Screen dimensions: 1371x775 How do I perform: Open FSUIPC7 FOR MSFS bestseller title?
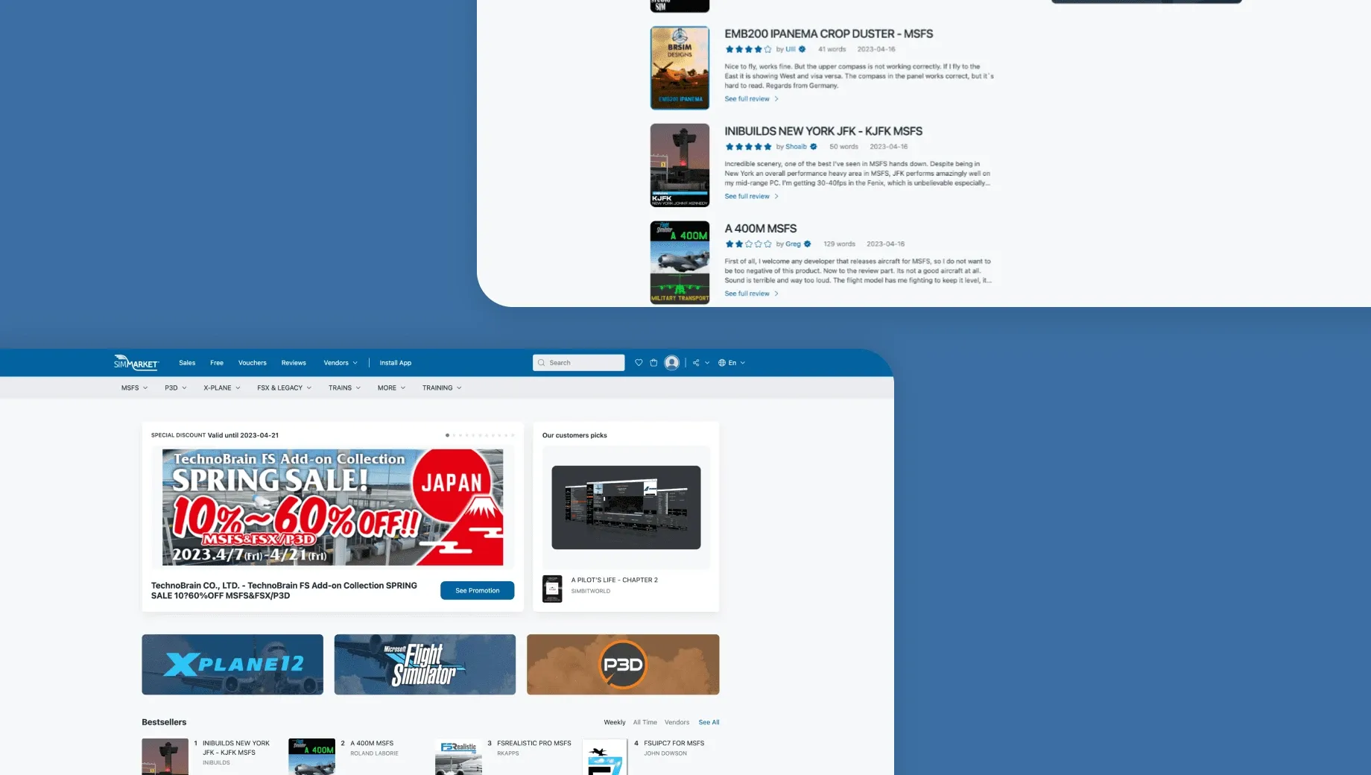click(674, 743)
